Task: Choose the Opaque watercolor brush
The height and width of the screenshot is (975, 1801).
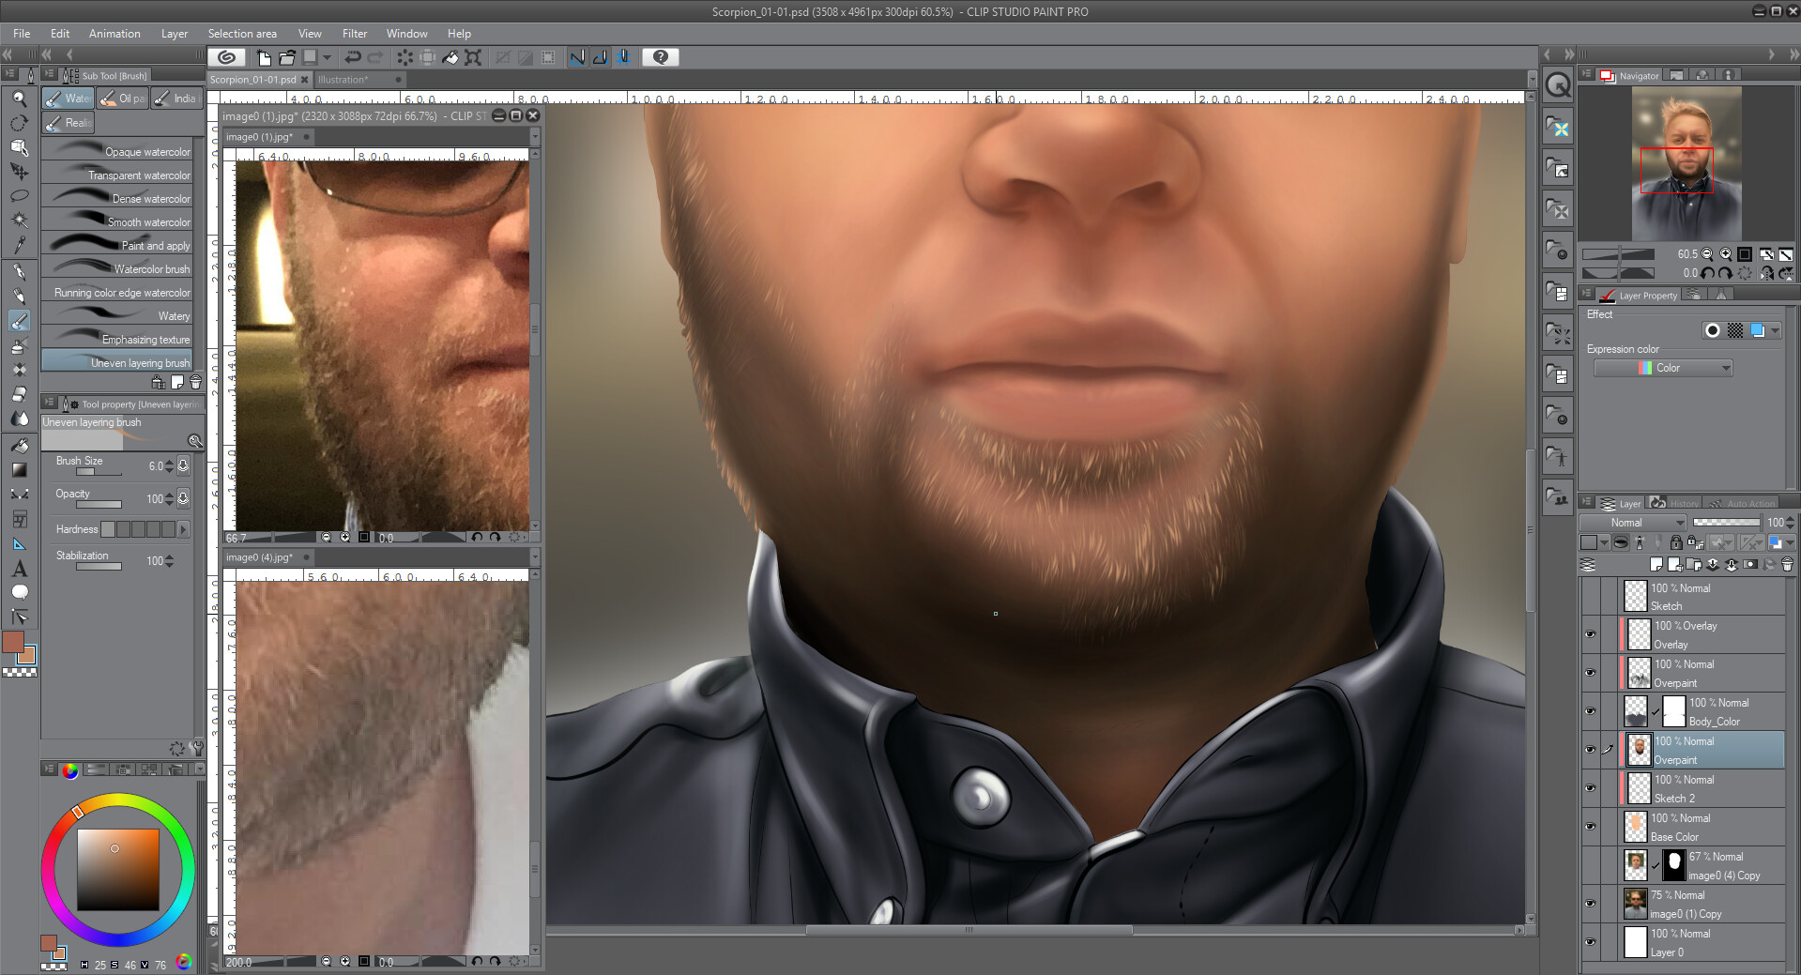Action: click(x=117, y=151)
